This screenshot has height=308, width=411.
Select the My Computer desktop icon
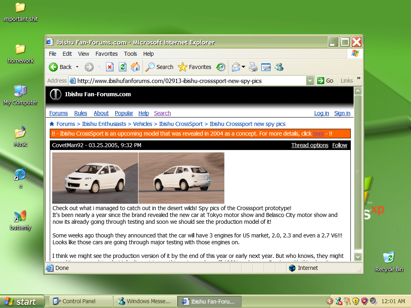20,95
